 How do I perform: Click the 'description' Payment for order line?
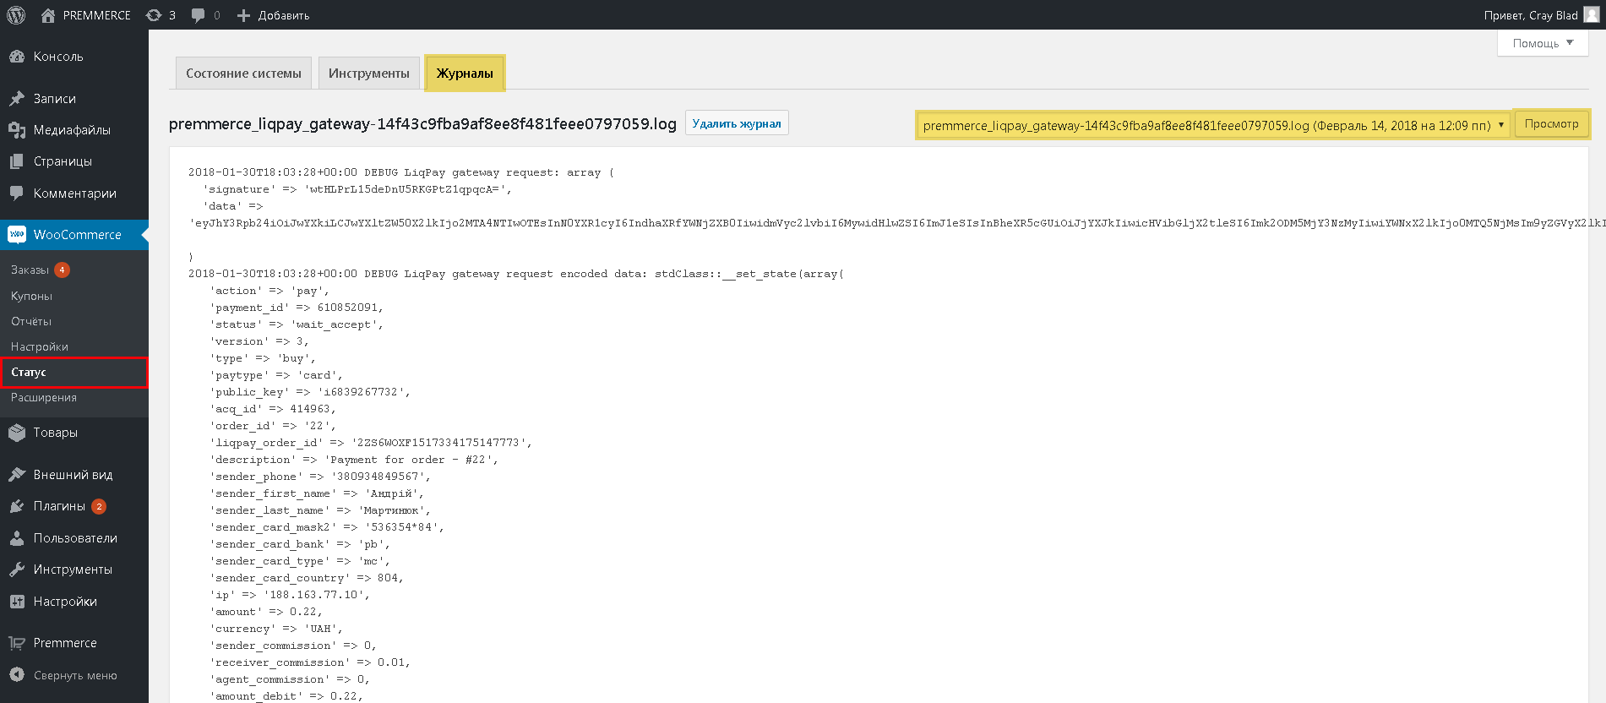(354, 460)
